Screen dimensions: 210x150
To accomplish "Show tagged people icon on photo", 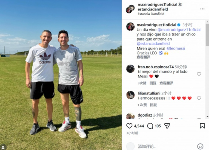I will 3,147.
